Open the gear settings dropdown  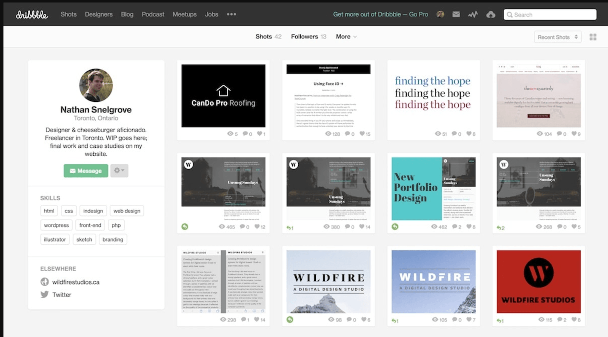[119, 171]
